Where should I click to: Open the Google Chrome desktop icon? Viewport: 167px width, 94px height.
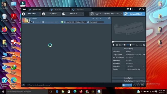click(x=14, y=31)
